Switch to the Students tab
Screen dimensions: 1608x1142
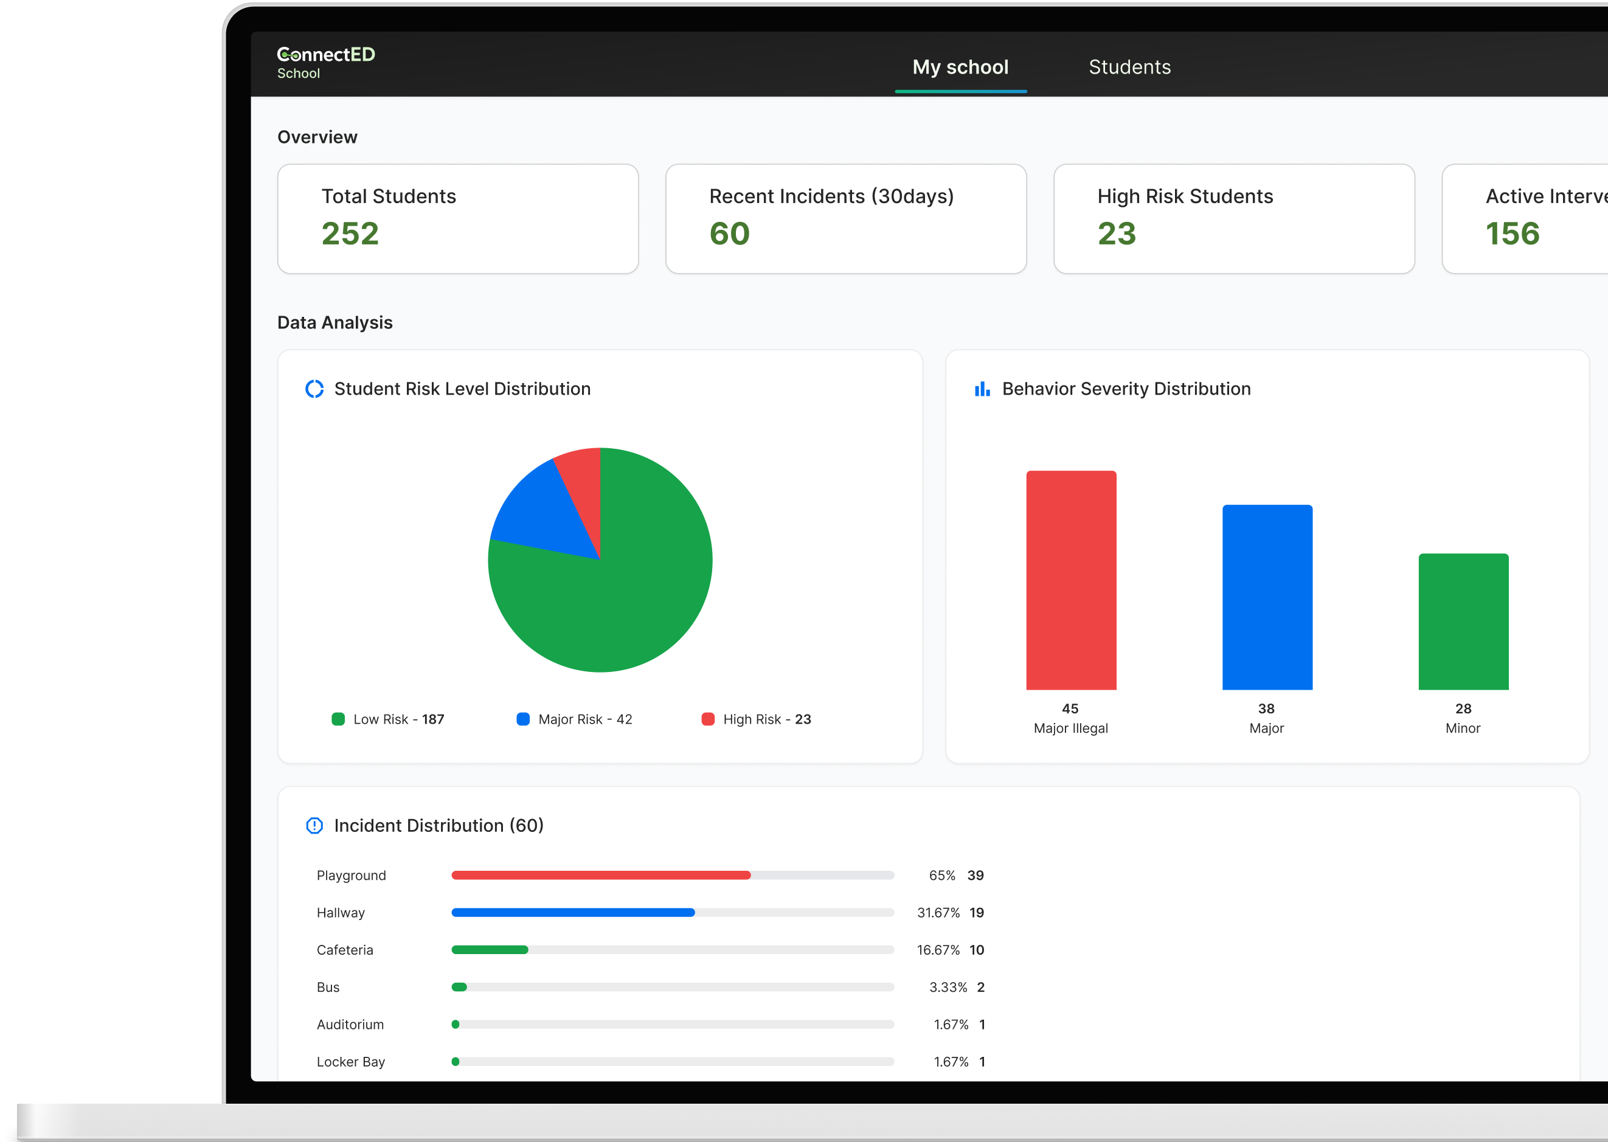point(1129,67)
